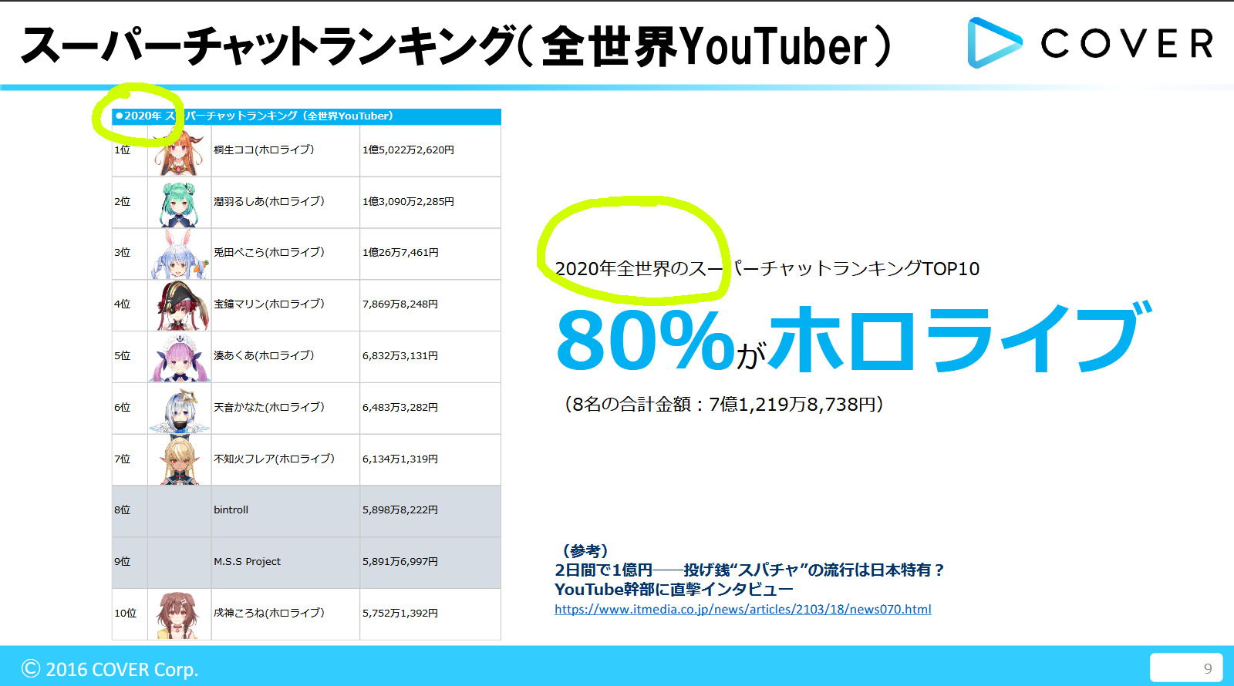Select the amount 7,869万8,248円
The width and height of the screenshot is (1234, 686).
[400, 304]
